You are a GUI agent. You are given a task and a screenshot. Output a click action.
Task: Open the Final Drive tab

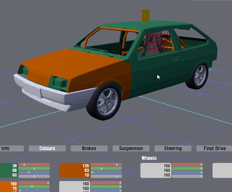pos(214,148)
